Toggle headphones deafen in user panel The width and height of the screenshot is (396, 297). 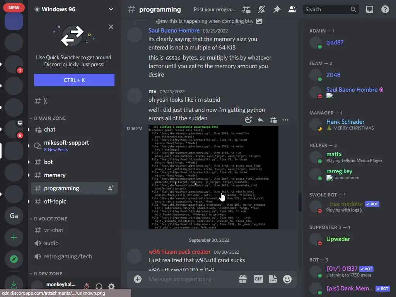[99, 286]
